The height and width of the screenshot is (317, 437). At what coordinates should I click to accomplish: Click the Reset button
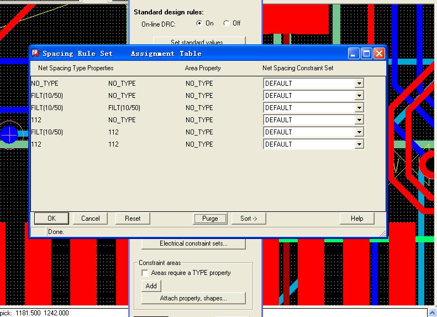(133, 219)
